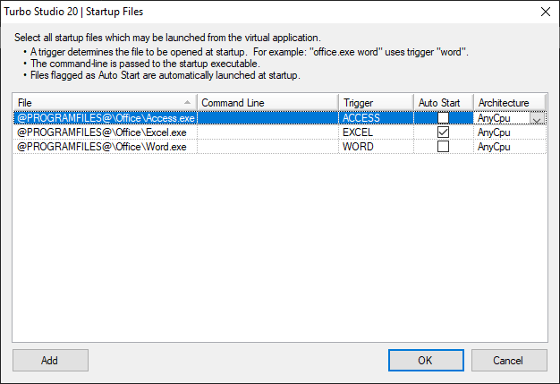560x384 pixels.
Task: Confirm with the OK button
Action: [x=425, y=360]
